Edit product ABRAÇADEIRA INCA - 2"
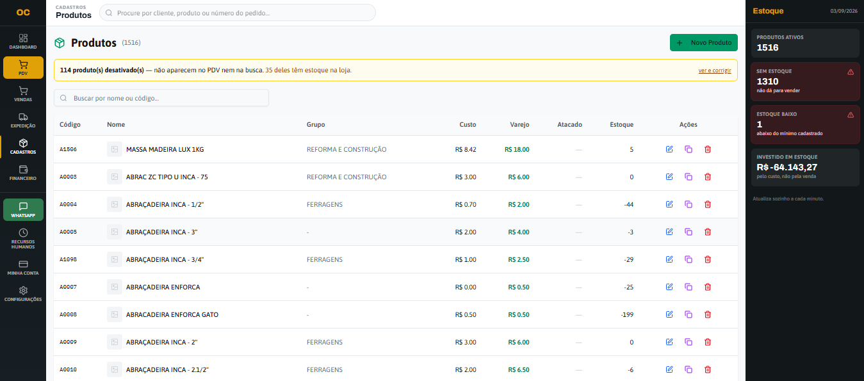This screenshot has width=864, height=381. pyautogui.click(x=669, y=342)
